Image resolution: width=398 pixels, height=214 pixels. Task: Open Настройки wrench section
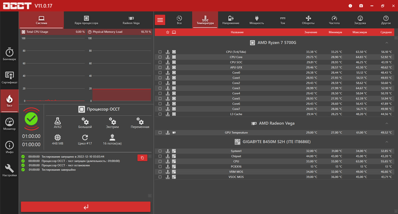9,170
